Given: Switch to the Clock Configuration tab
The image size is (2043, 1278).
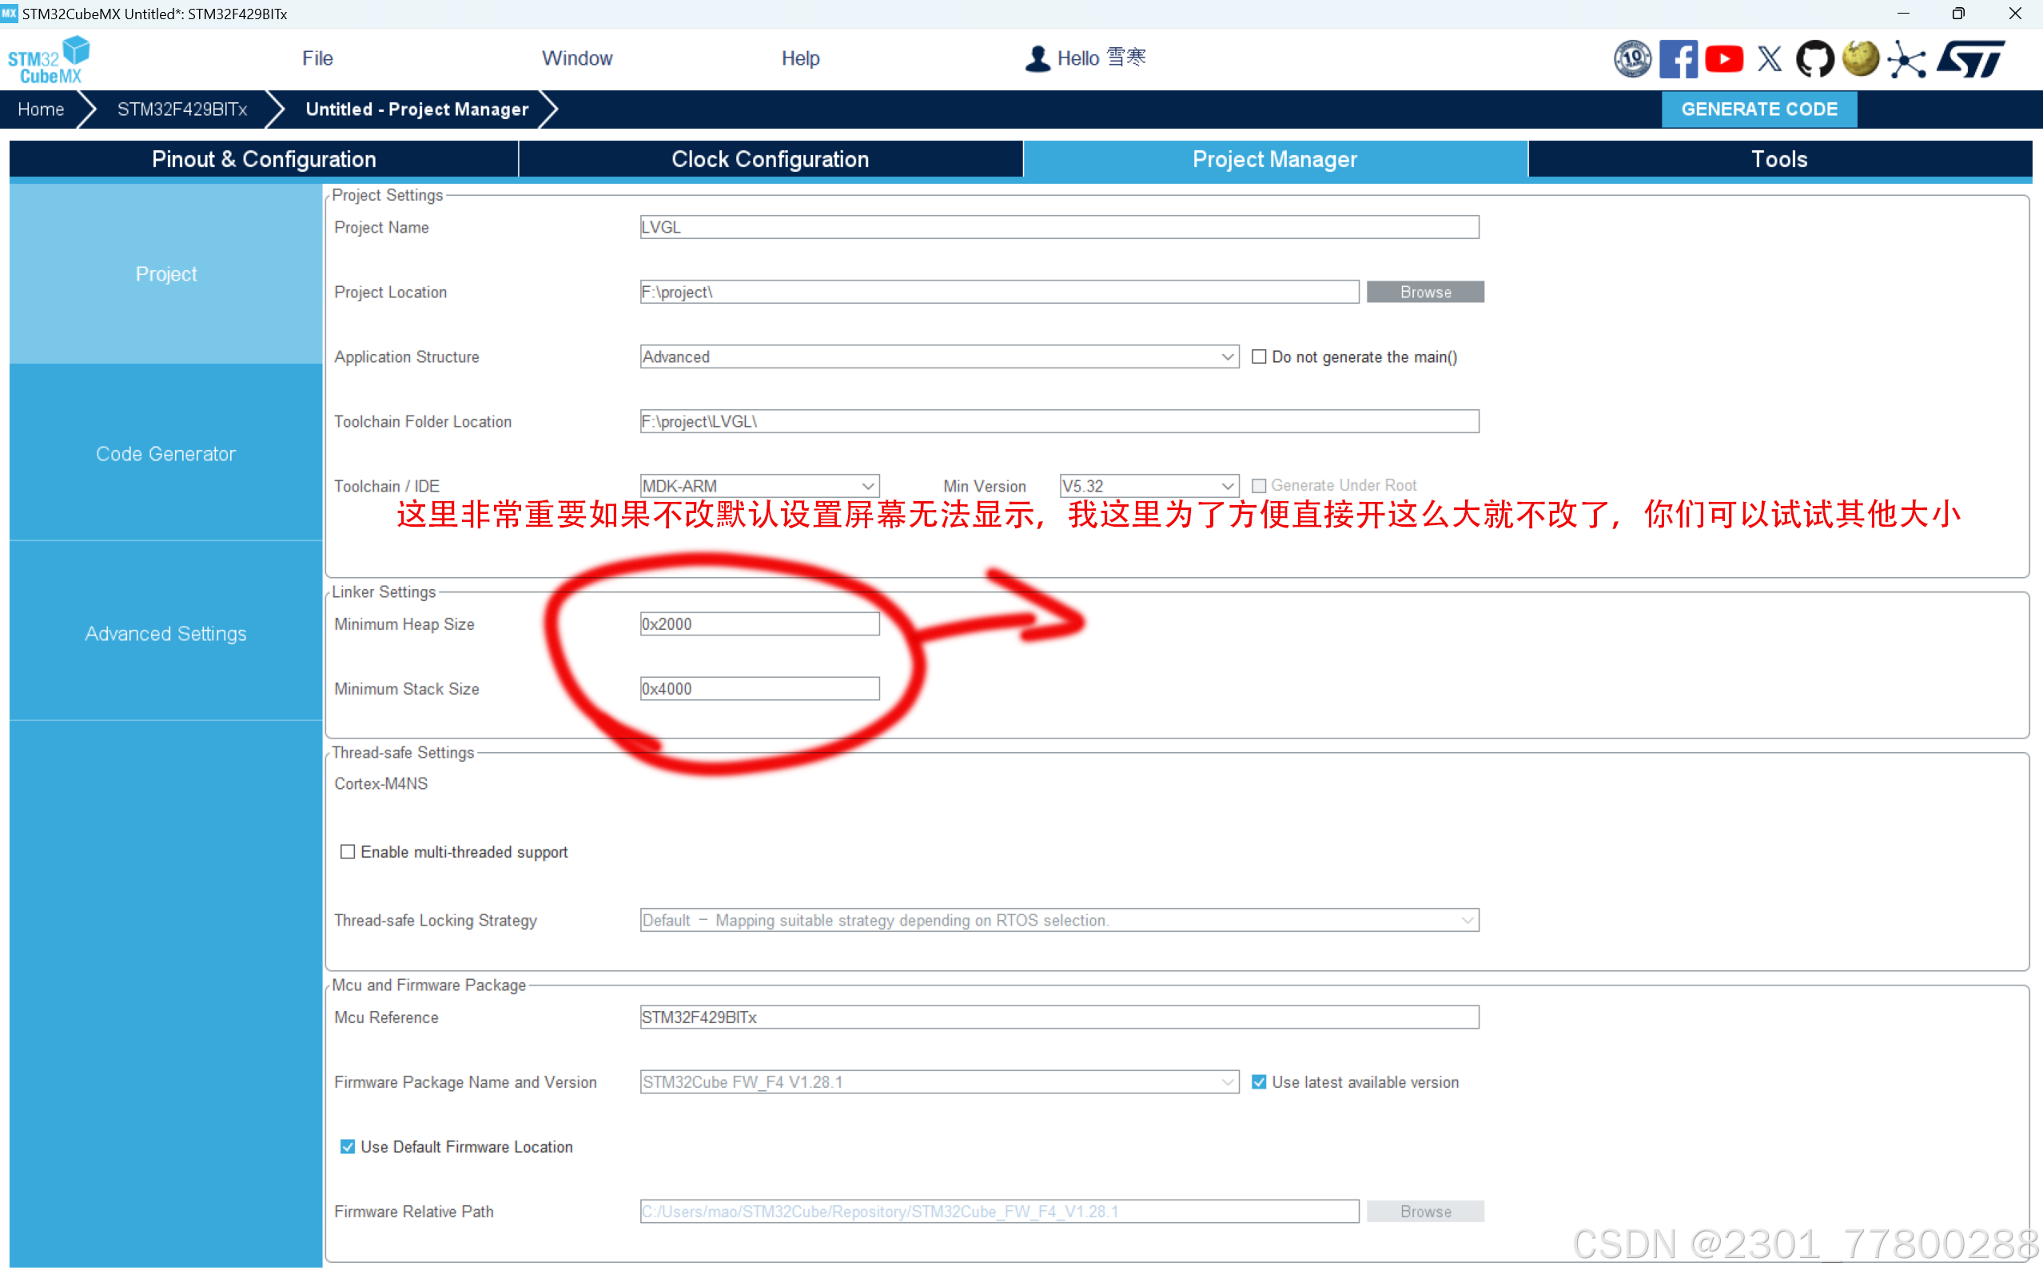Looking at the screenshot, I should (x=769, y=159).
